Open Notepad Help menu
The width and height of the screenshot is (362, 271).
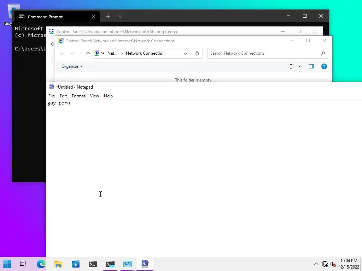(x=108, y=96)
